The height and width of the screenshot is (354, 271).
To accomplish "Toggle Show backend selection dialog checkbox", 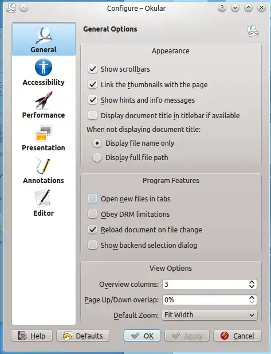I will pos(92,245).
